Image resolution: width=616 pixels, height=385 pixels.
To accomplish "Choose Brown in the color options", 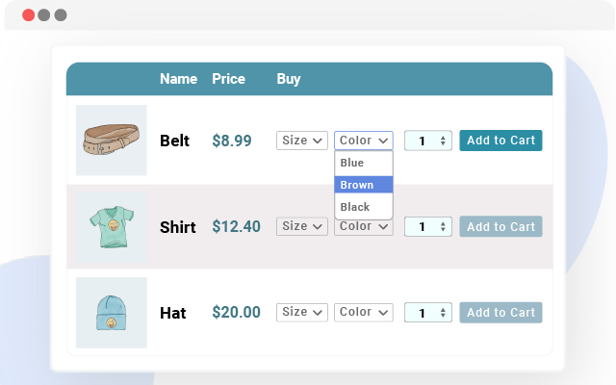I will 364,185.
